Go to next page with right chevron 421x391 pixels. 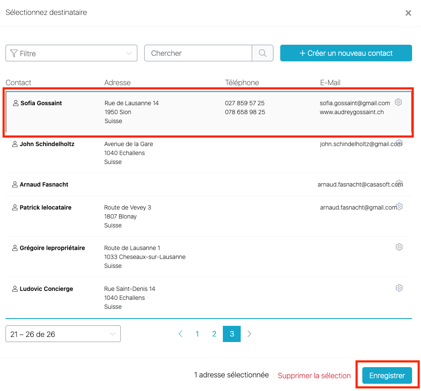pyautogui.click(x=250, y=334)
